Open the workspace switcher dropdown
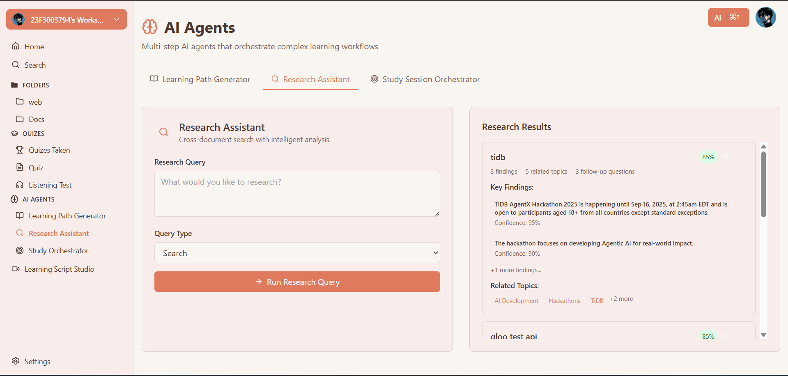This screenshot has width=788, height=376. pyautogui.click(x=67, y=19)
